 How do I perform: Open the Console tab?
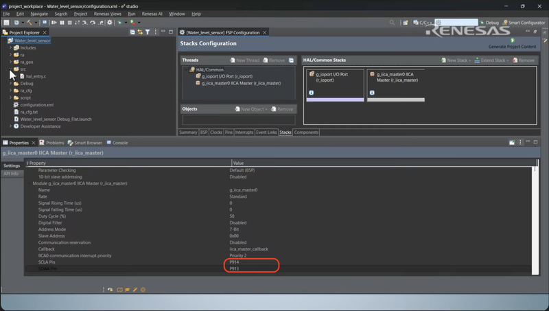[x=117, y=143]
